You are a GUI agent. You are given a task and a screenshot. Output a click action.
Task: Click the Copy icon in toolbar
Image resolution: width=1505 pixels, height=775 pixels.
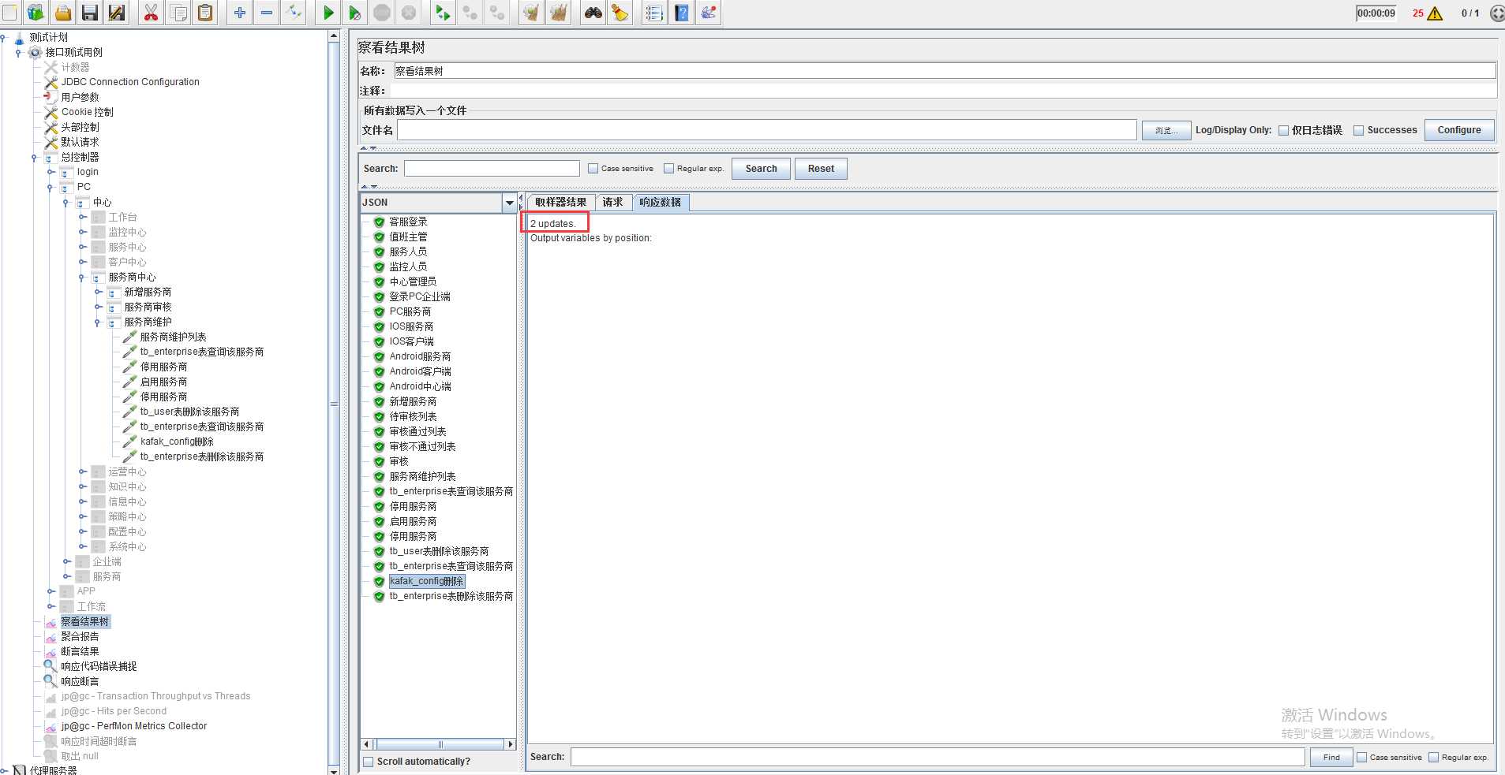178,13
